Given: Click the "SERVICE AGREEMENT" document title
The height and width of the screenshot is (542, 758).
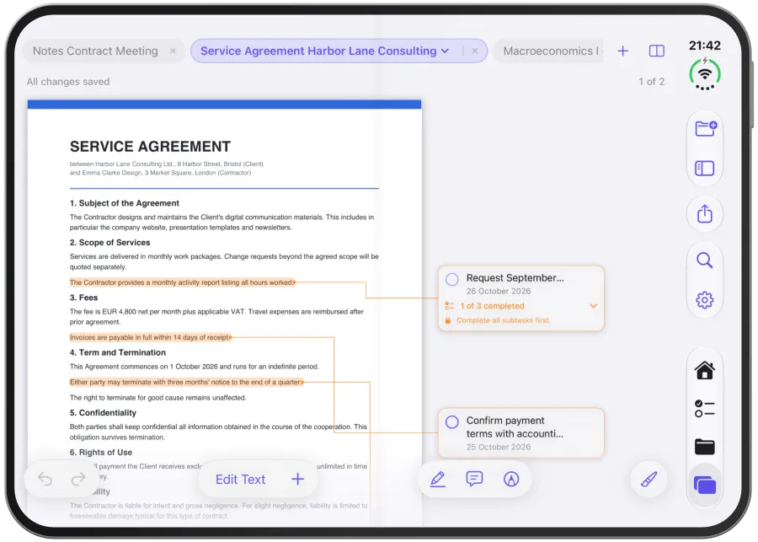Looking at the screenshot, I should [x=151, y=146].
